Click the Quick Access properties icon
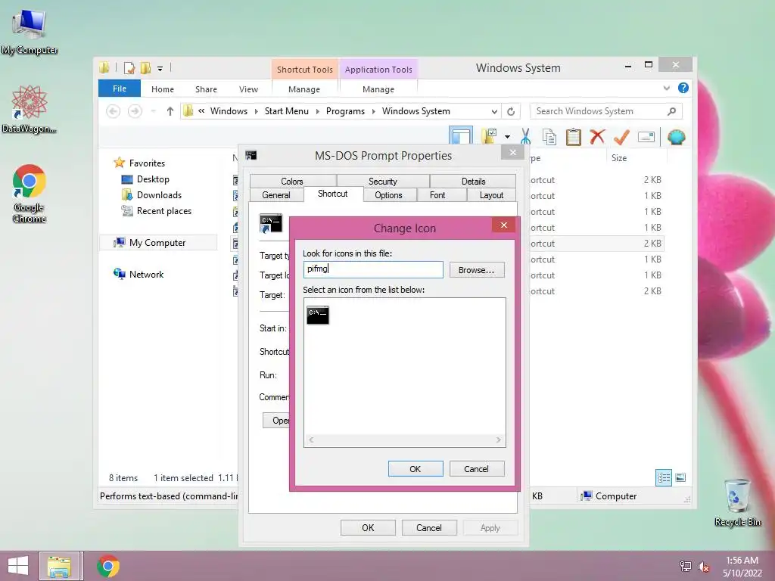Screen dimensions: 775x581 coord(129,67)
